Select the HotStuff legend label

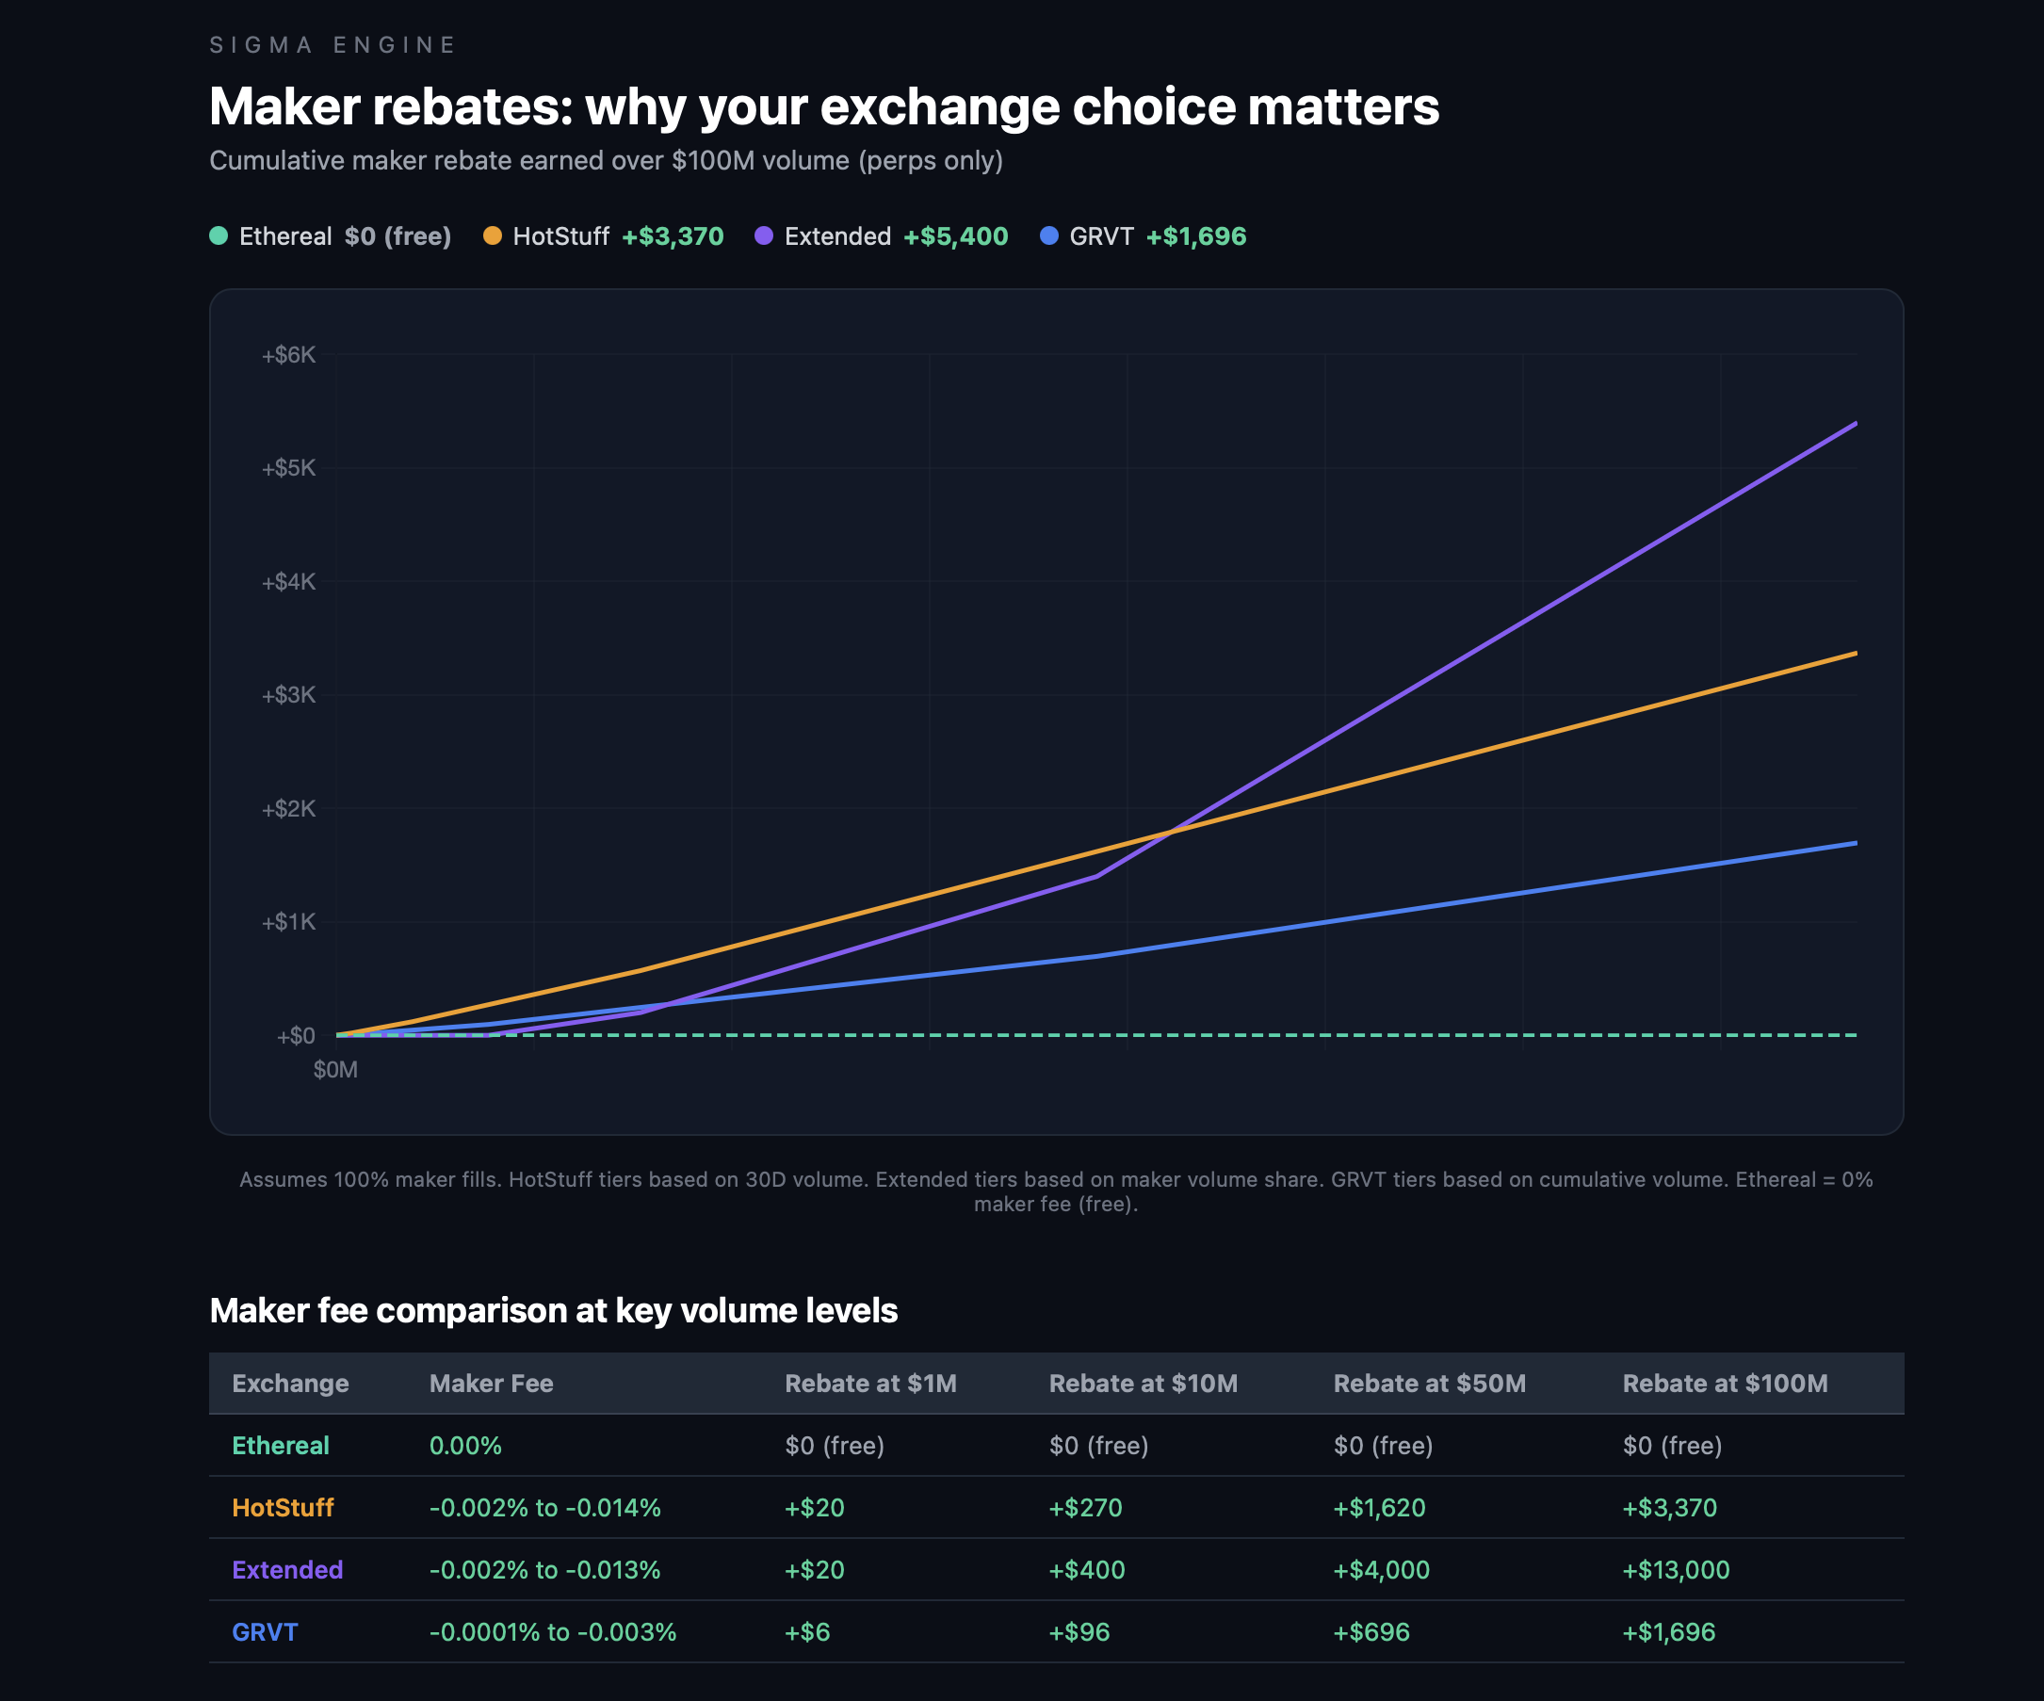560,236
